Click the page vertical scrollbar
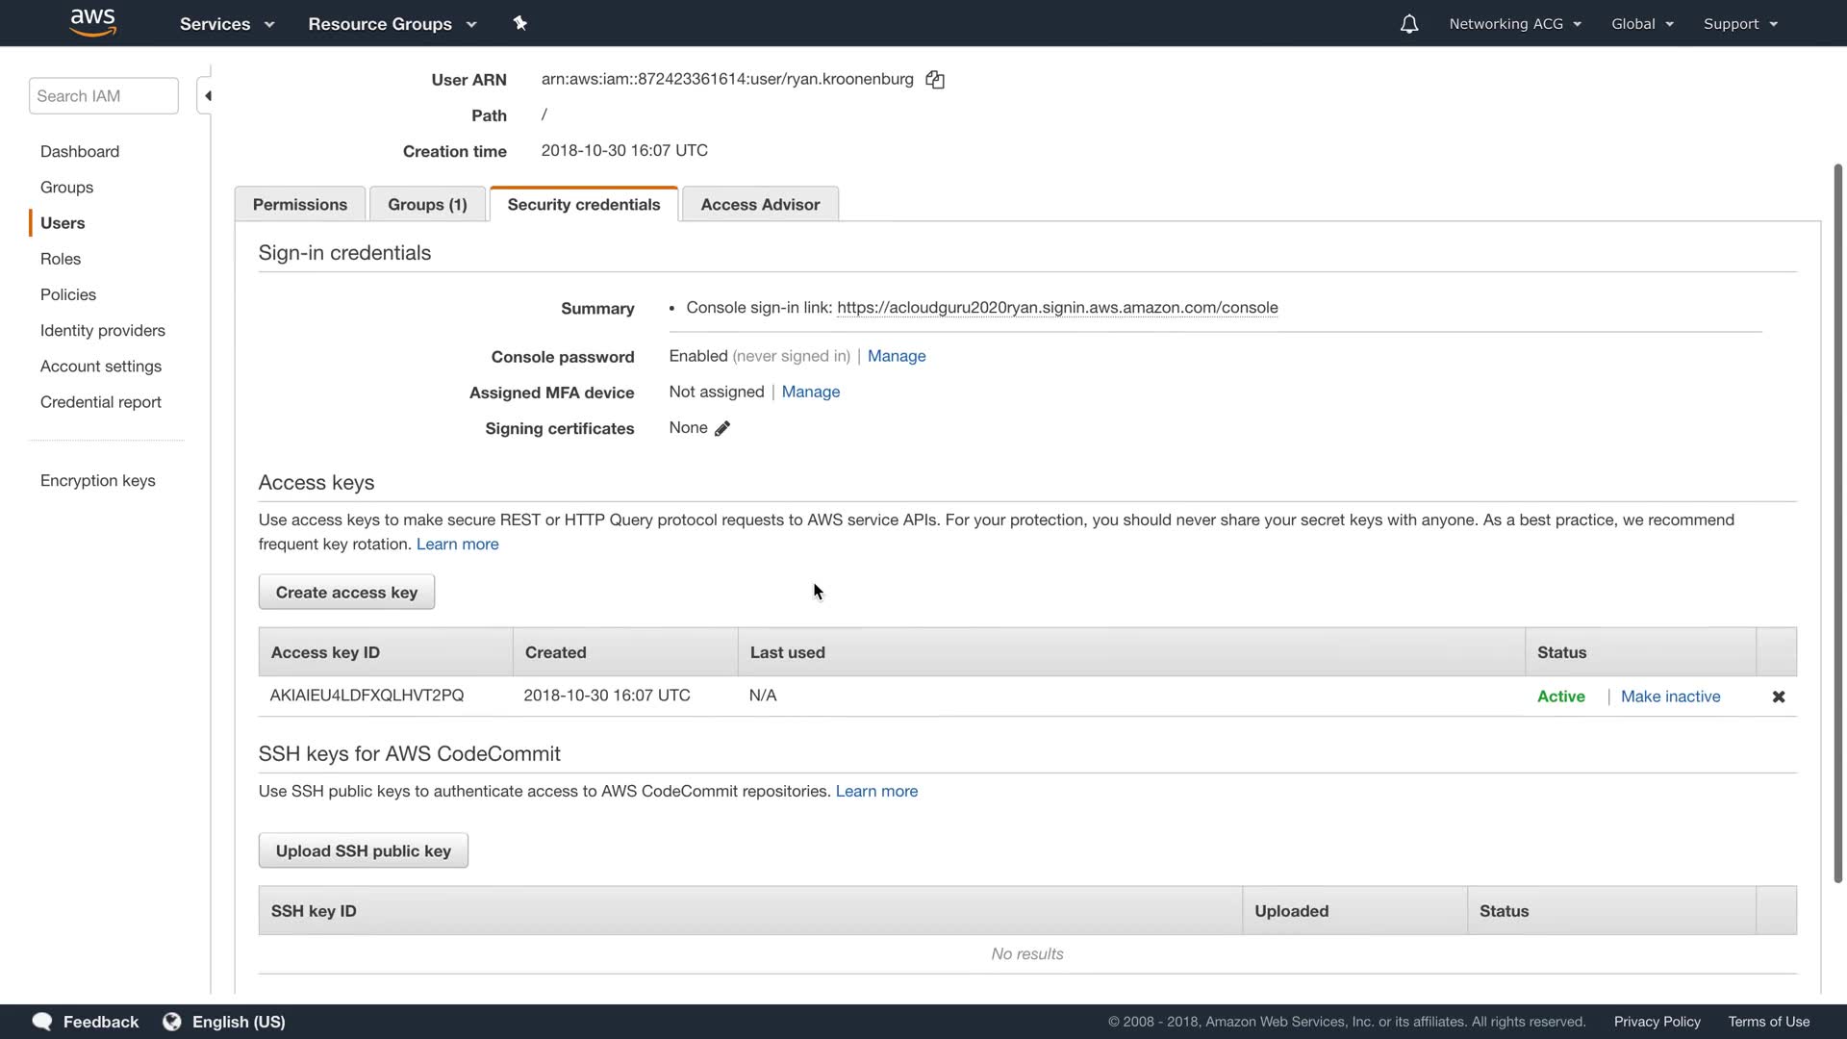The width and height of the screenshot is (1847, 1039). [1837, 519]
